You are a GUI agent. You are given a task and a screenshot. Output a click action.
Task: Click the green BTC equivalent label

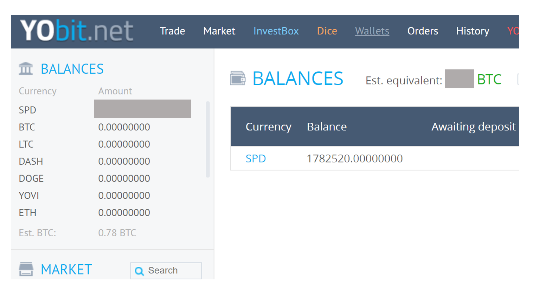point(489,80)
